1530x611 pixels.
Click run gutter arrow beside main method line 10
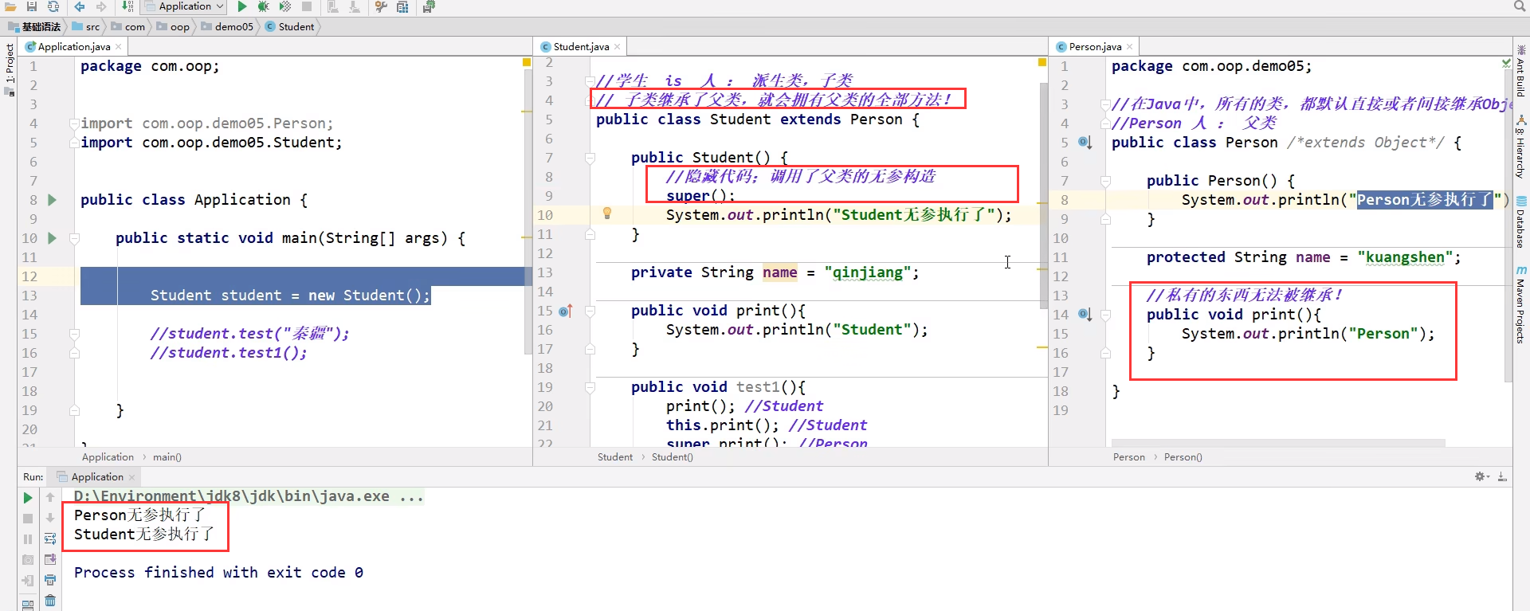coord(52,238)
